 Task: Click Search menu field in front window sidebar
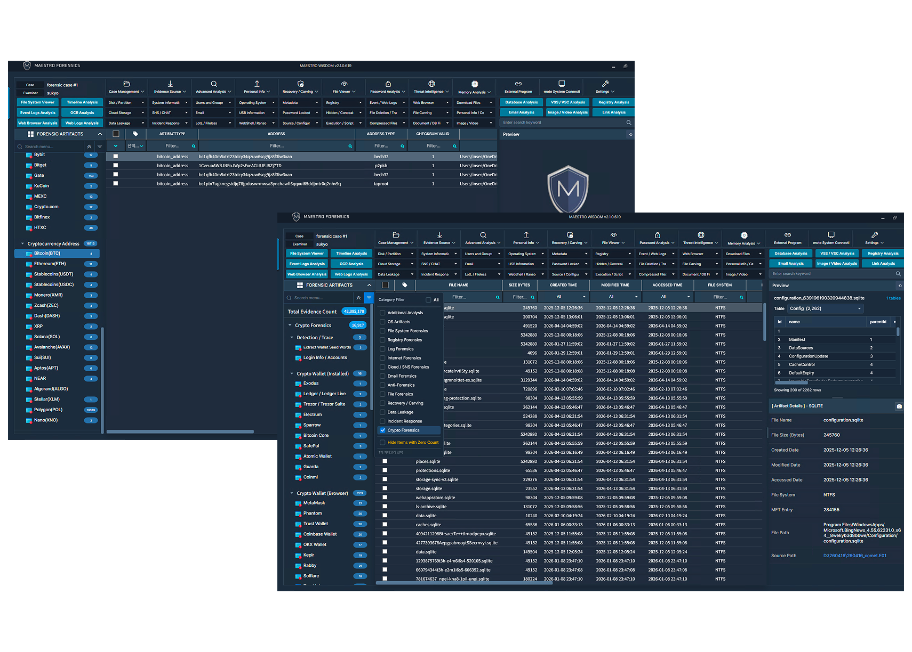(319, 298)
